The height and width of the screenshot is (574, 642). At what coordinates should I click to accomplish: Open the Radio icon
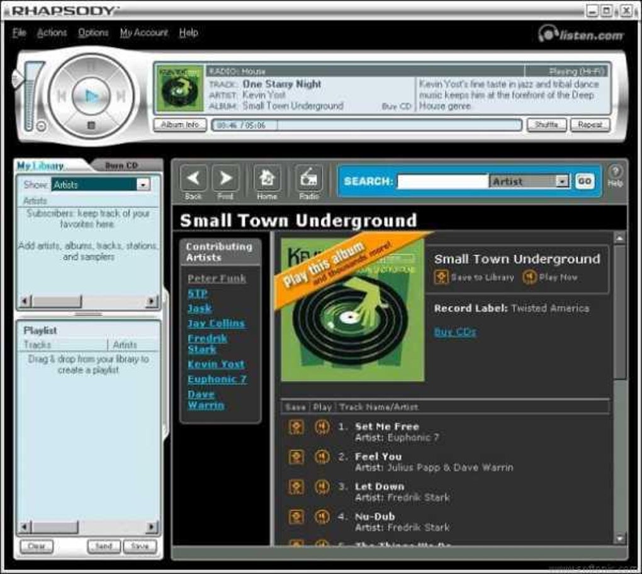[309, 178]
